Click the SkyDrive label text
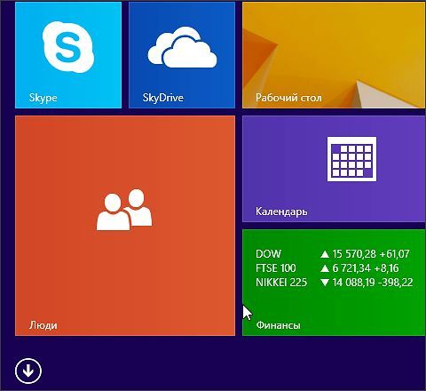 pyautogui.click(x=163, y=98)
